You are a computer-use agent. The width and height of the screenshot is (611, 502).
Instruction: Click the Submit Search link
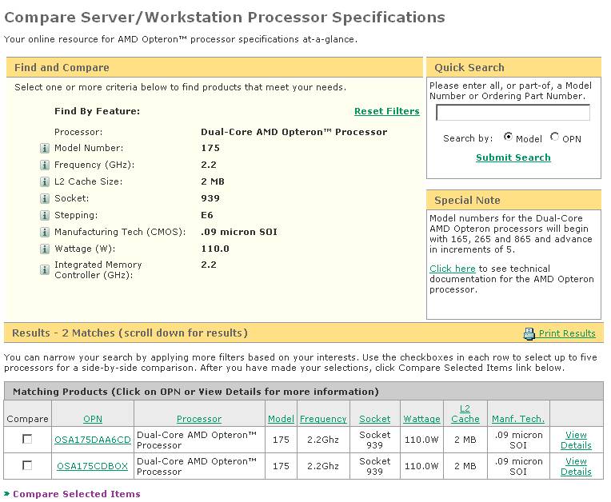click(x=513, y=157)
